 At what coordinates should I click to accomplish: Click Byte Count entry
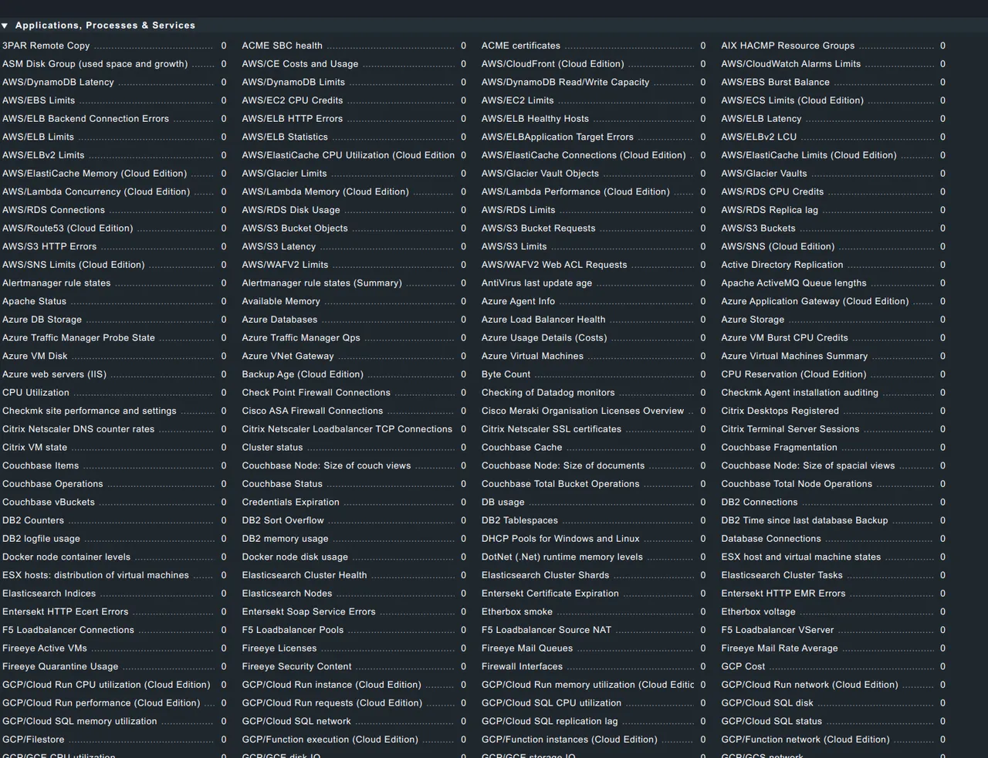coord(506,374)
